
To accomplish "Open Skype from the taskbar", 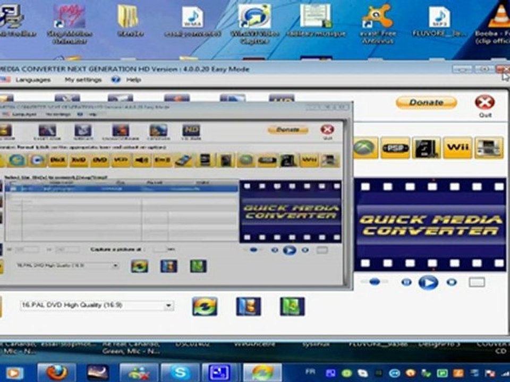I will (x=180, y=372).
